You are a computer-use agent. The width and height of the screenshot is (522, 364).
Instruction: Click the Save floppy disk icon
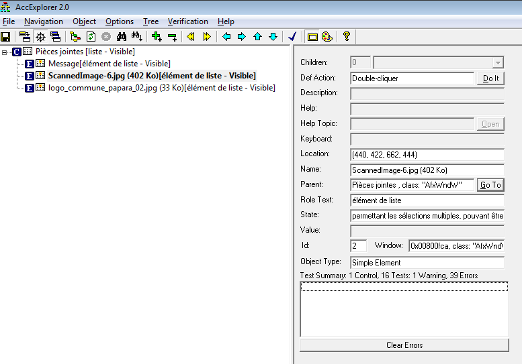point(5,36)
